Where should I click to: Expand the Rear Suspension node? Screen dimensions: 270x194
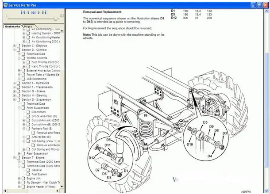click(19, 153)
